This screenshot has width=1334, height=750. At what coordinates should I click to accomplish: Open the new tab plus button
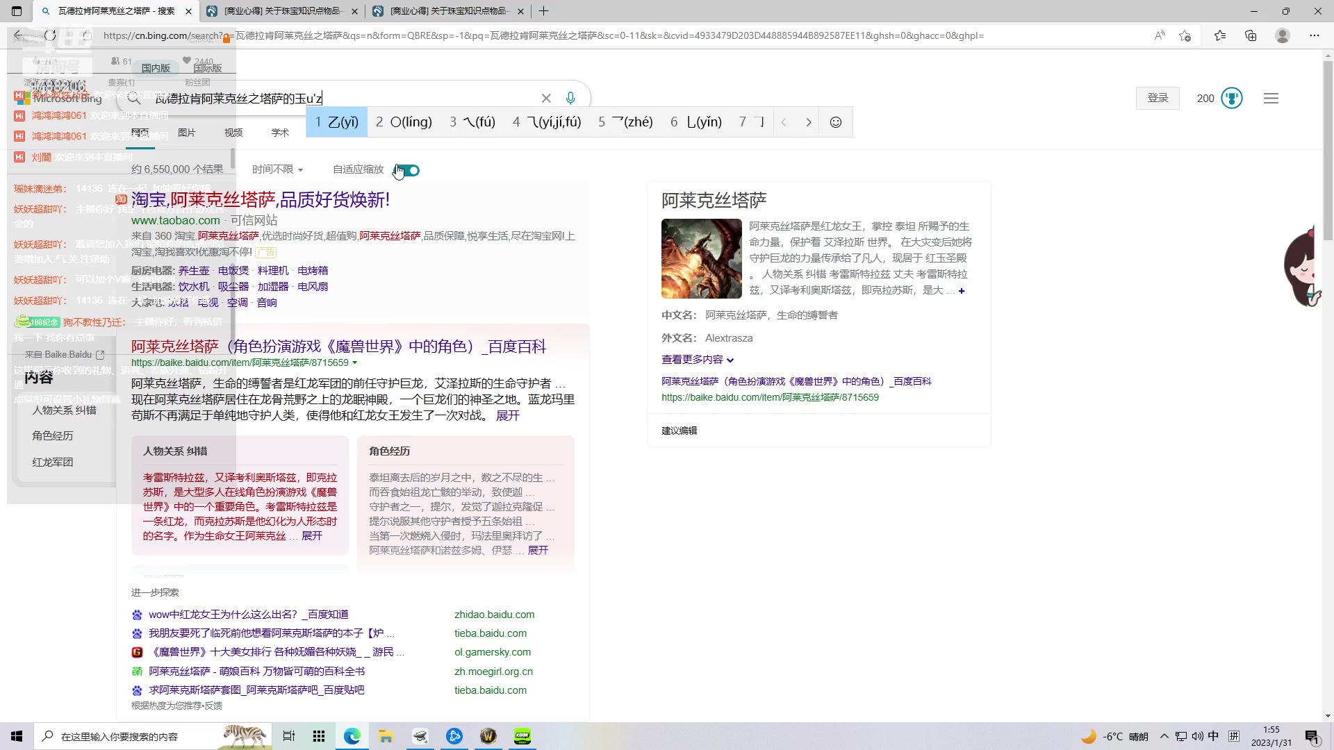(x=544, y=11)
